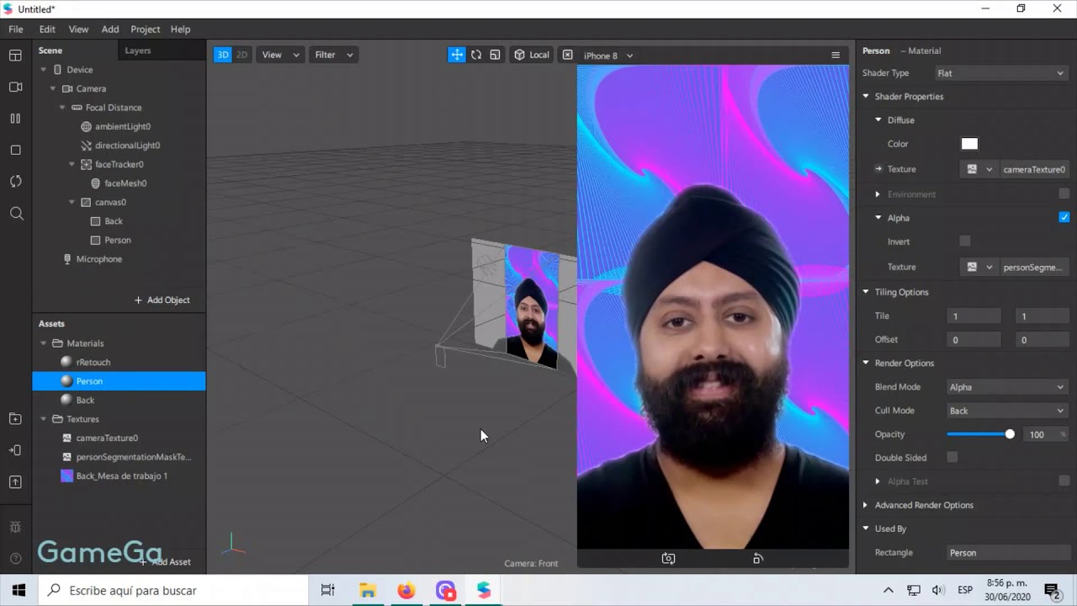Open the Diffuse color swatch
Screen dimensions: 1077x606
(x=969, y=144)
